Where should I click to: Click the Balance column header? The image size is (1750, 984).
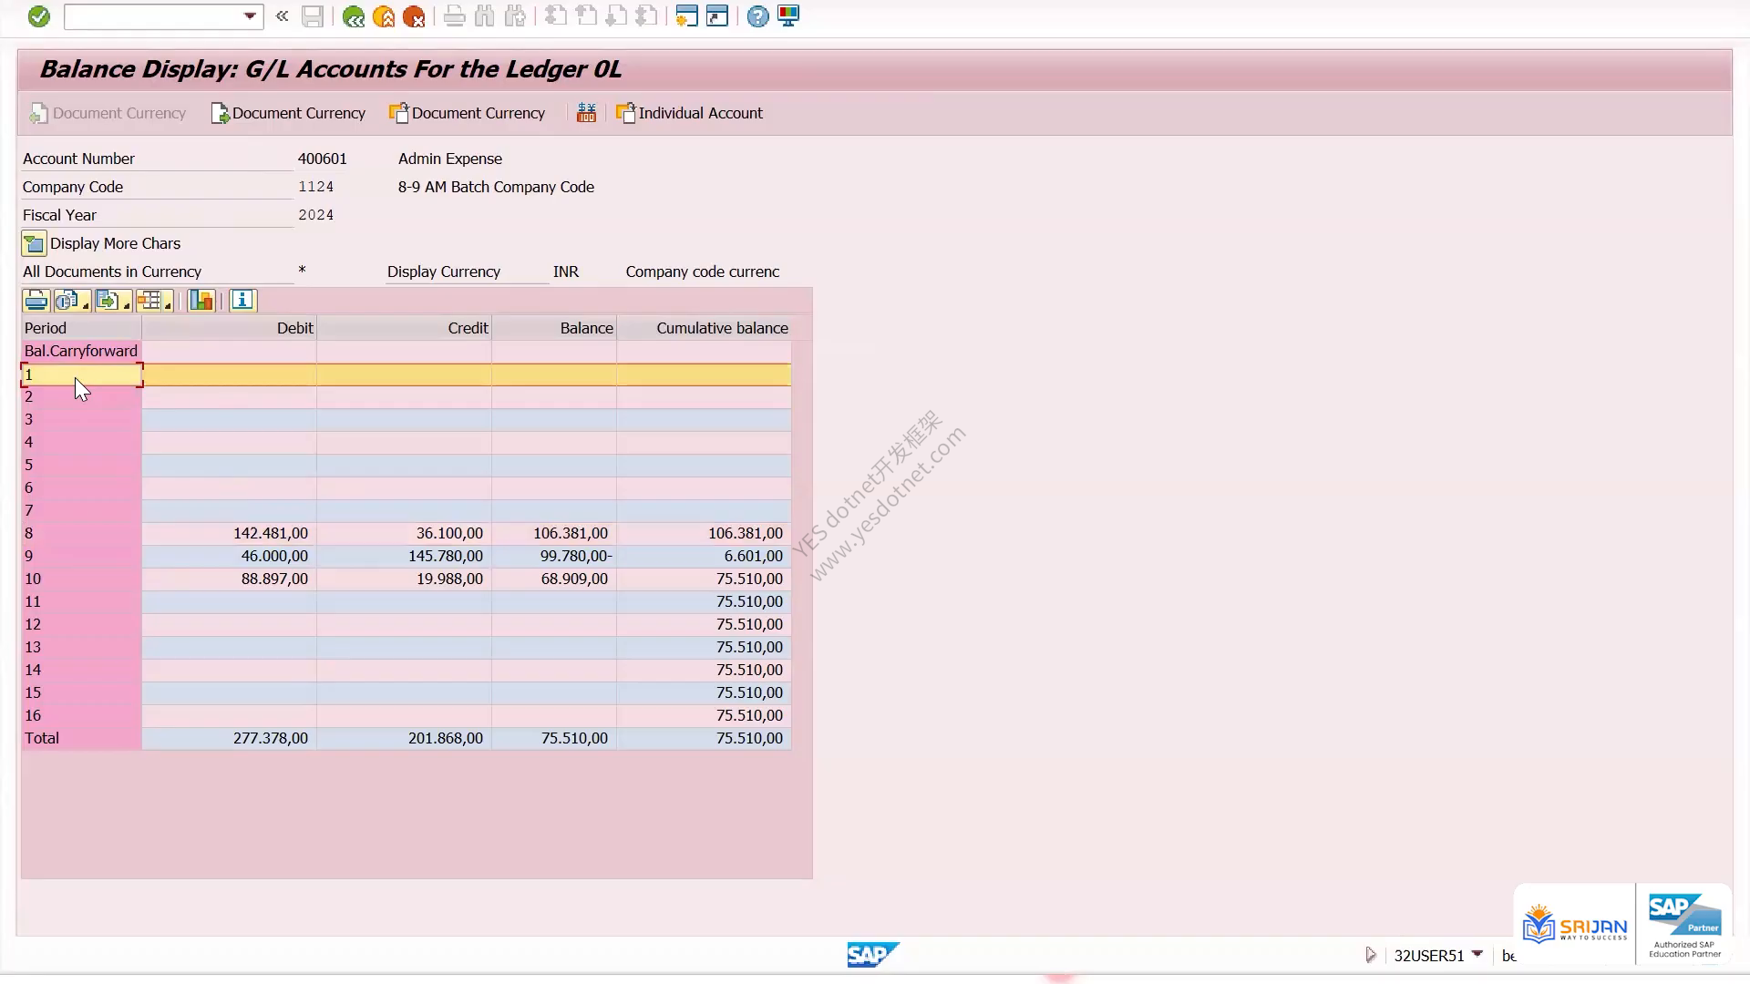[x=554, y=328]
